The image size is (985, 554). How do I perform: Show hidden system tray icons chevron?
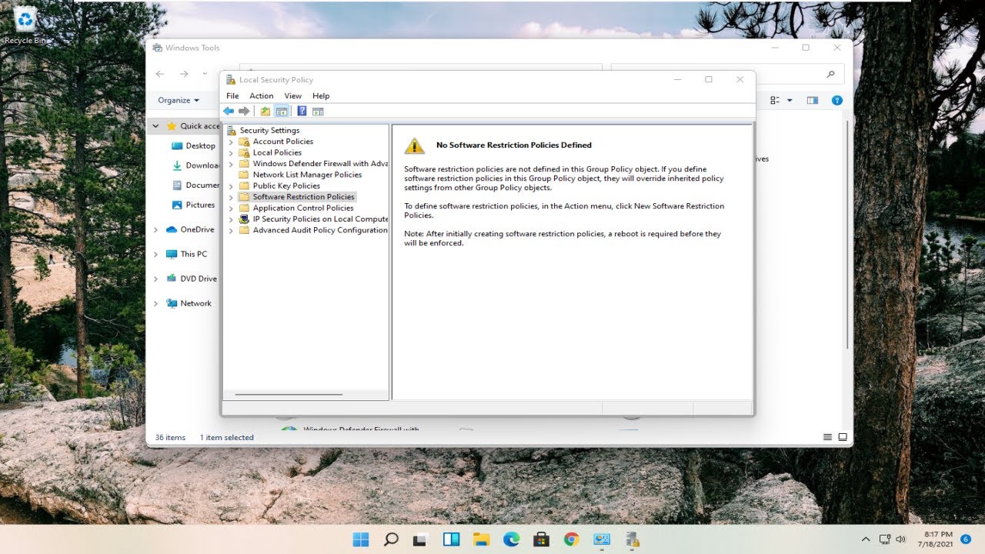(866, 539)
